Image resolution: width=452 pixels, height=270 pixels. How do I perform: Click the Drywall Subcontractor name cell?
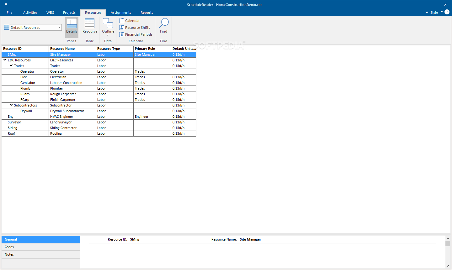pos(72,111)
